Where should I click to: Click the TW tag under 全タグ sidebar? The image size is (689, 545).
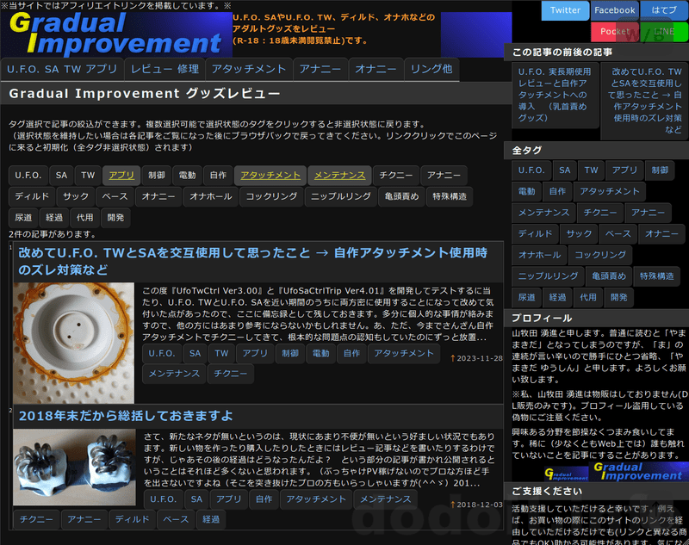(591, 170)
